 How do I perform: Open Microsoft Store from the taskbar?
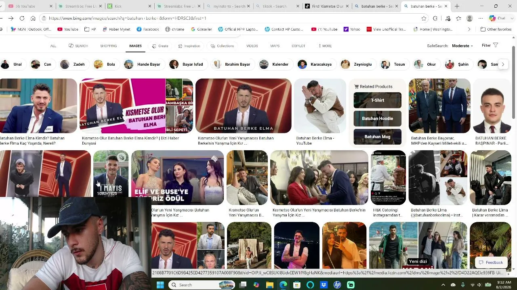(x=297, y=285)
